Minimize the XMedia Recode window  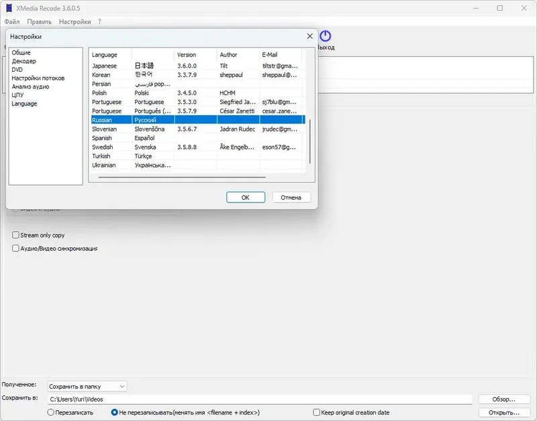[x=476, y=8]
